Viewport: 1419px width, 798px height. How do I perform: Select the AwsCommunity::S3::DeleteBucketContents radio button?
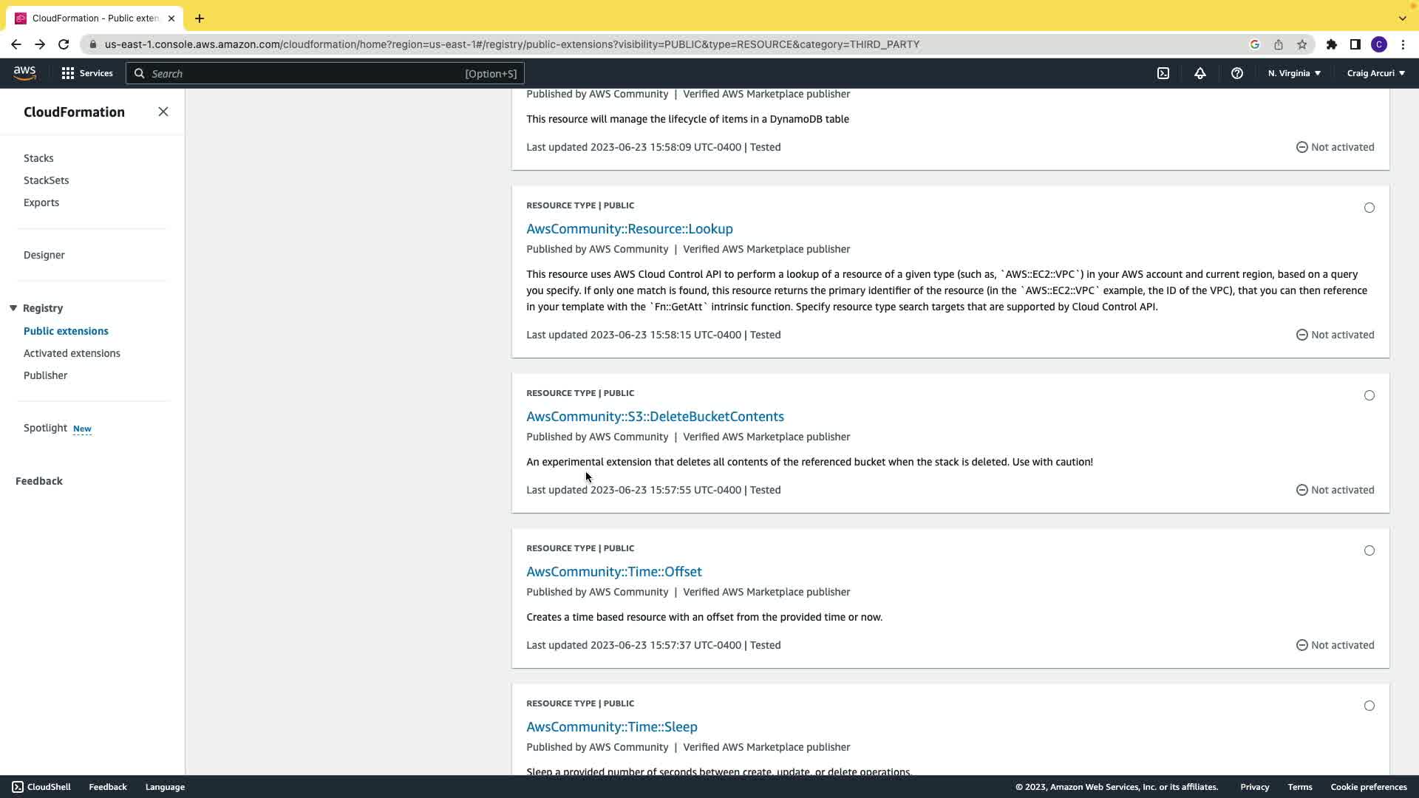pos(1369,395)
